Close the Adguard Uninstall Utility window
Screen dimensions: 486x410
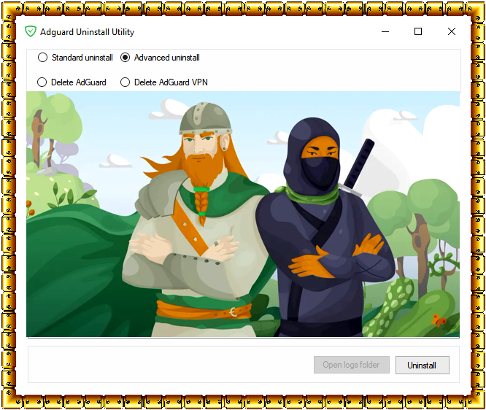click(452, 31)
